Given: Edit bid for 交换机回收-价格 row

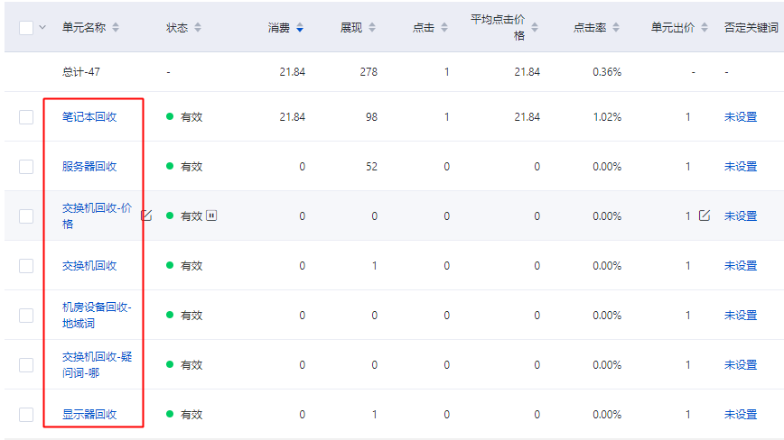Looking at the screenshot, I should point(705,215).
